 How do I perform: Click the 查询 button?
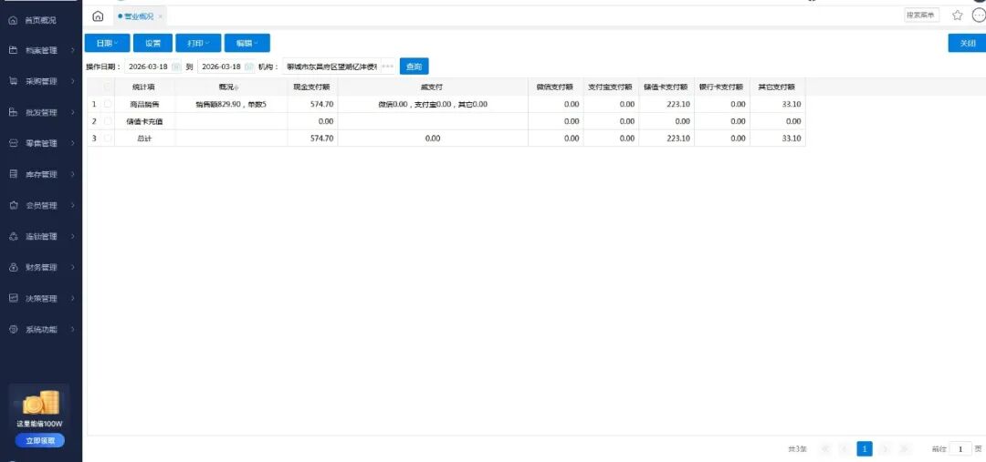pyautogui.click(x=414, y=67)
